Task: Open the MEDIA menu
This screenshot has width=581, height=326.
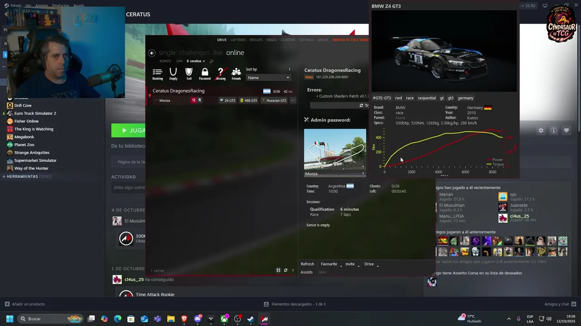Action: click(272, 40)
